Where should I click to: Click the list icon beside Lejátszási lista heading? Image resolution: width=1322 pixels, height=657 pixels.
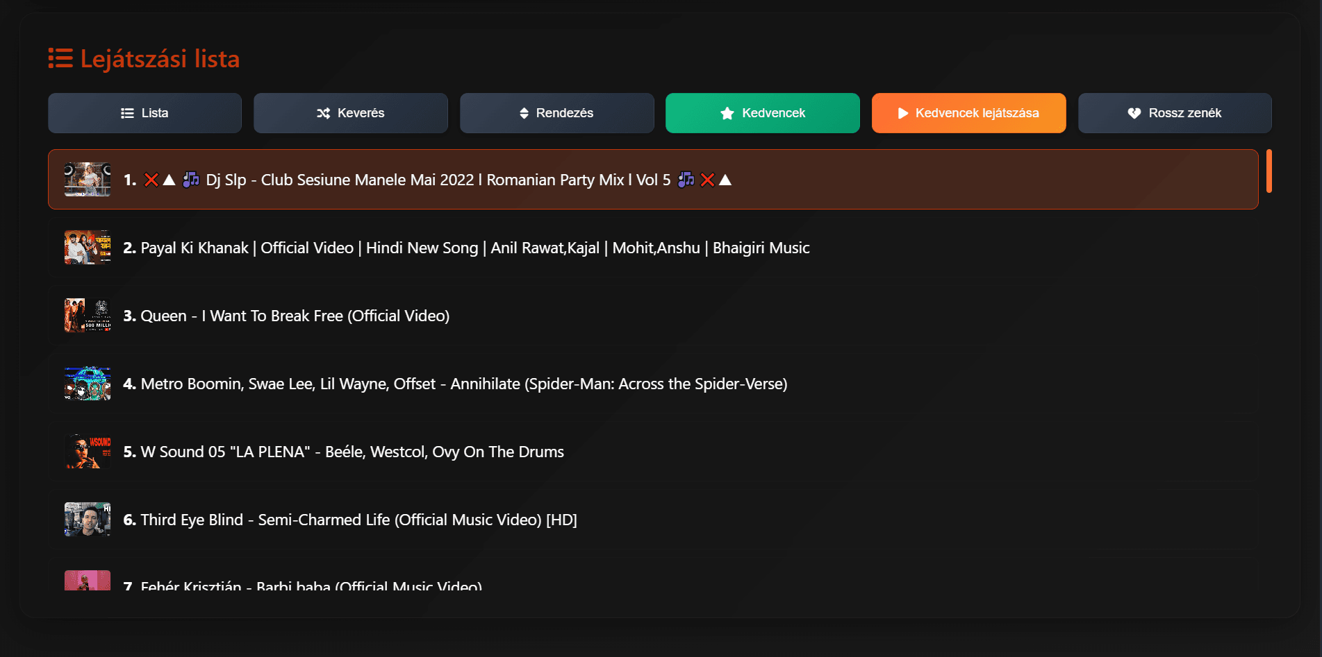(x=60, y=59)
